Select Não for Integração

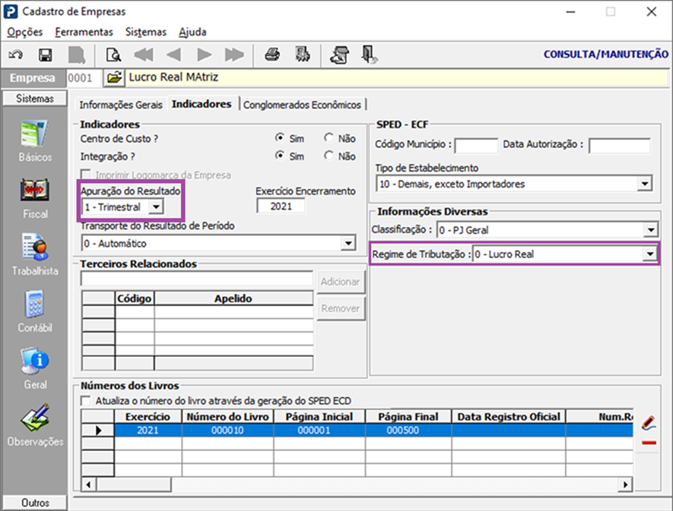(x=329, y=155)
